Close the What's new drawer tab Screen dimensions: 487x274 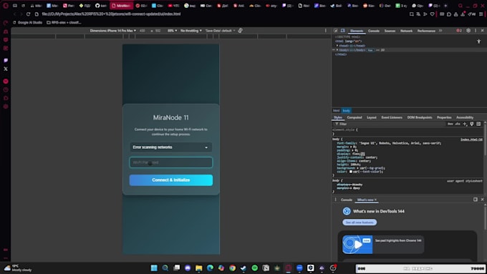[375, 200]
